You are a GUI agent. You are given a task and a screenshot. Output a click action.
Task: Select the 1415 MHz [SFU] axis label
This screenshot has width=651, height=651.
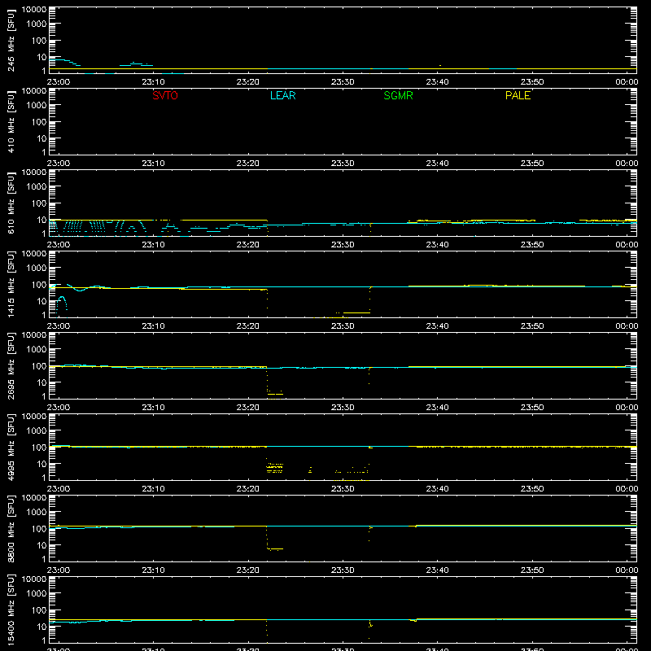(x=11, y=284)
